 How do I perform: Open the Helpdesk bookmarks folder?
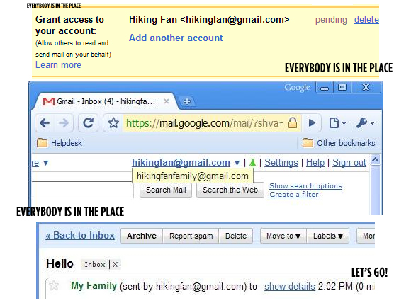[x=60, y=143]
